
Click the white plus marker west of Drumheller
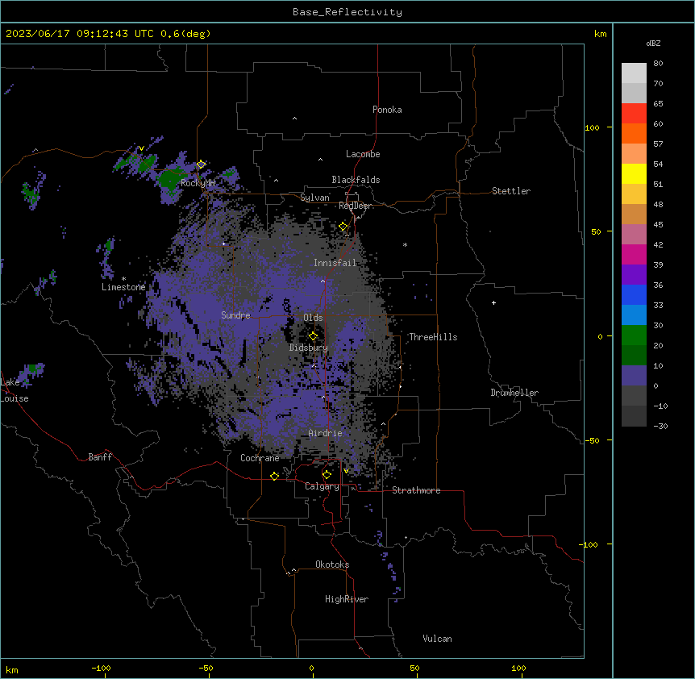point(493,302)
